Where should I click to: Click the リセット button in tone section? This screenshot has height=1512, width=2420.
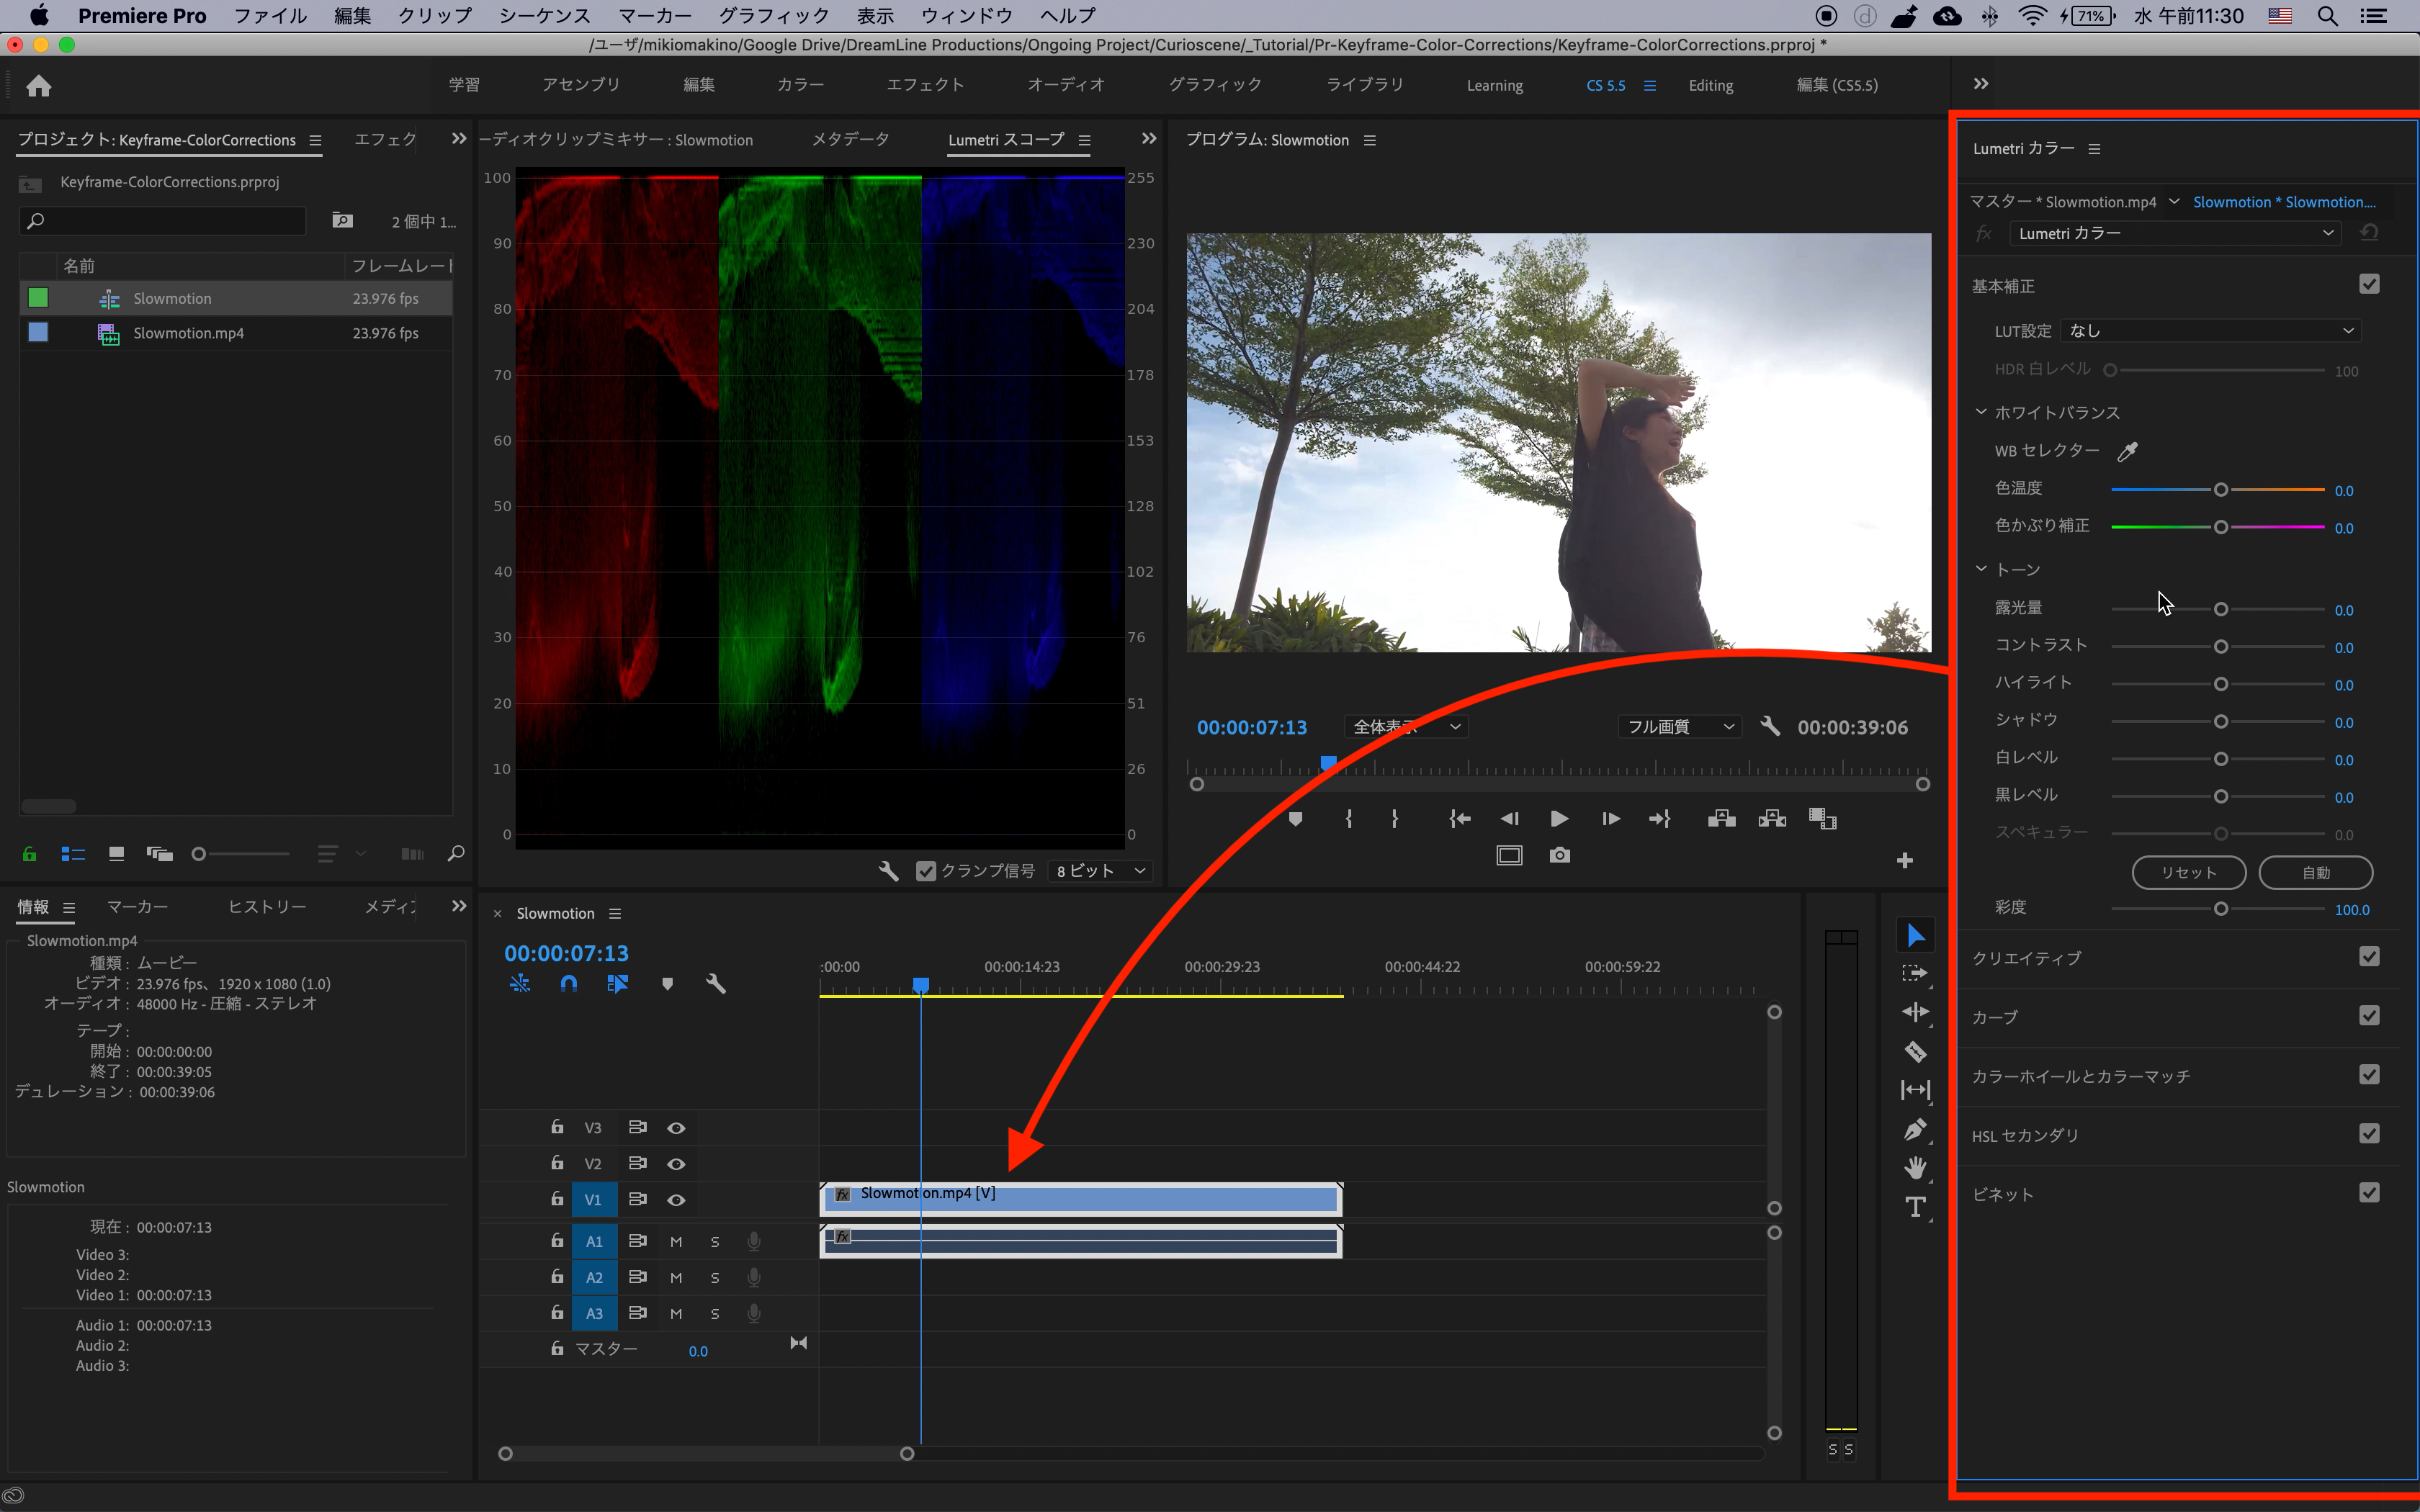2188,872
